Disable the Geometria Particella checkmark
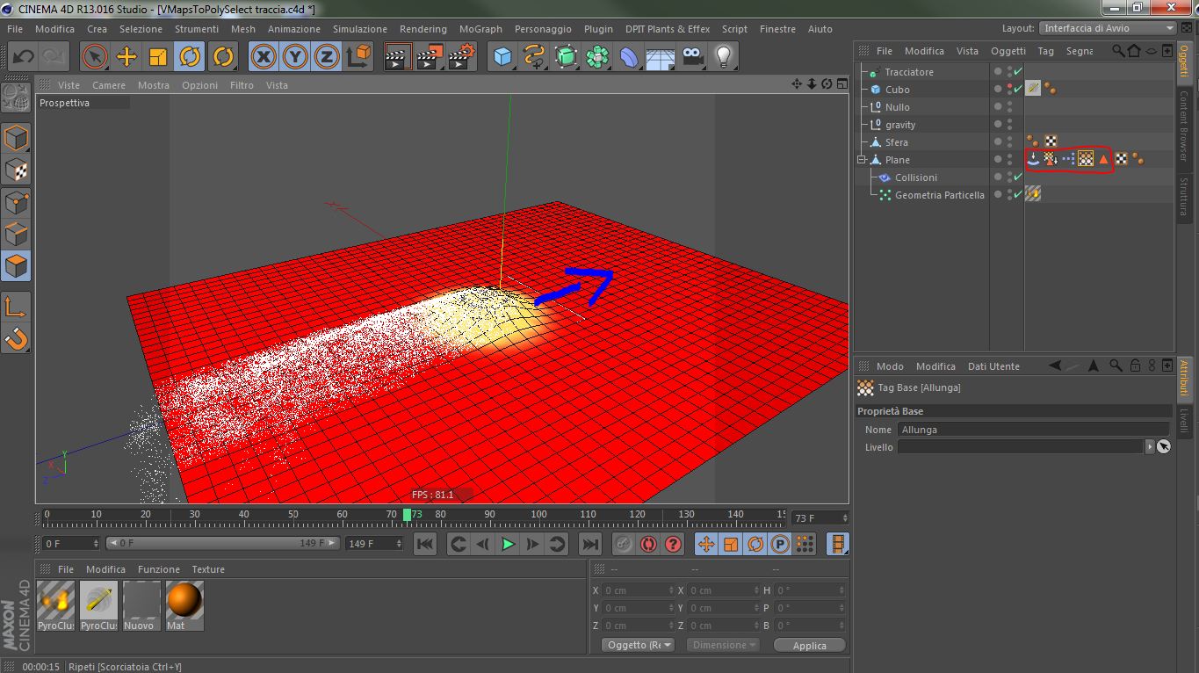Image resolution: width=1199 pixels, height=673 pixels. [1018, 195]
